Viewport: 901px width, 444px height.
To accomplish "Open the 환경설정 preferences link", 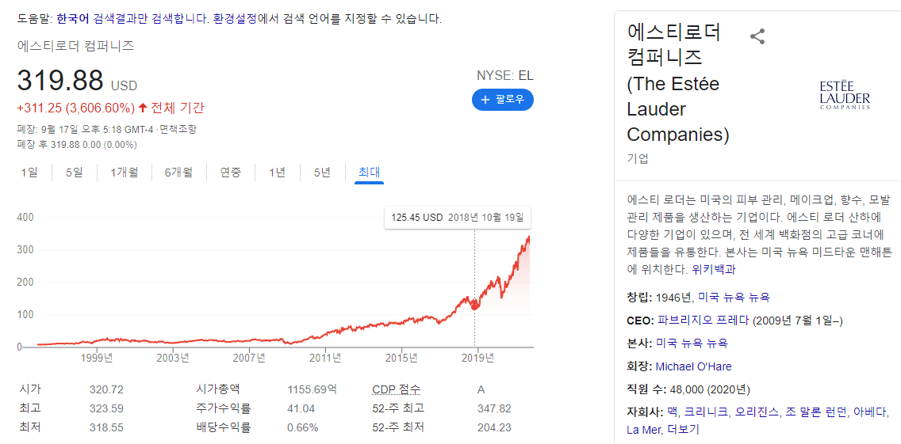I will pyautogui.click(x=234, y=18).
